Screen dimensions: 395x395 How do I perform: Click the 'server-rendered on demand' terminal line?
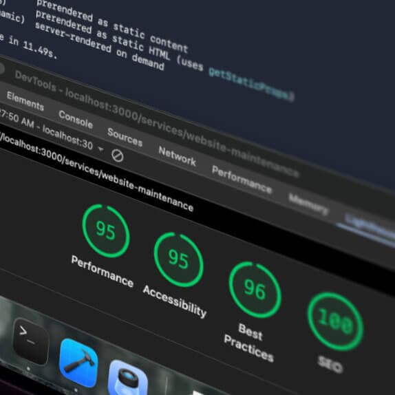click(100, 46)
